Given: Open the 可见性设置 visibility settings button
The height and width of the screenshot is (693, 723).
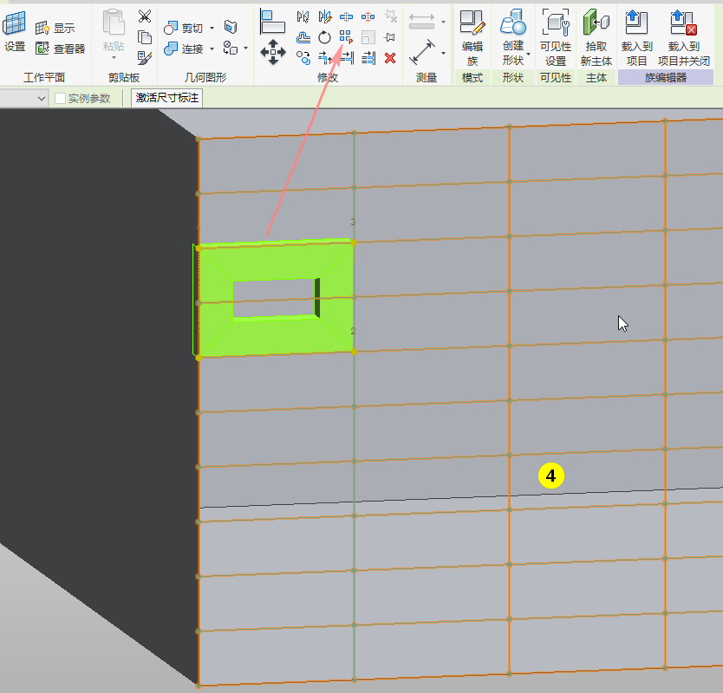Looking at the screenshot, I should [x=555, y=38].
